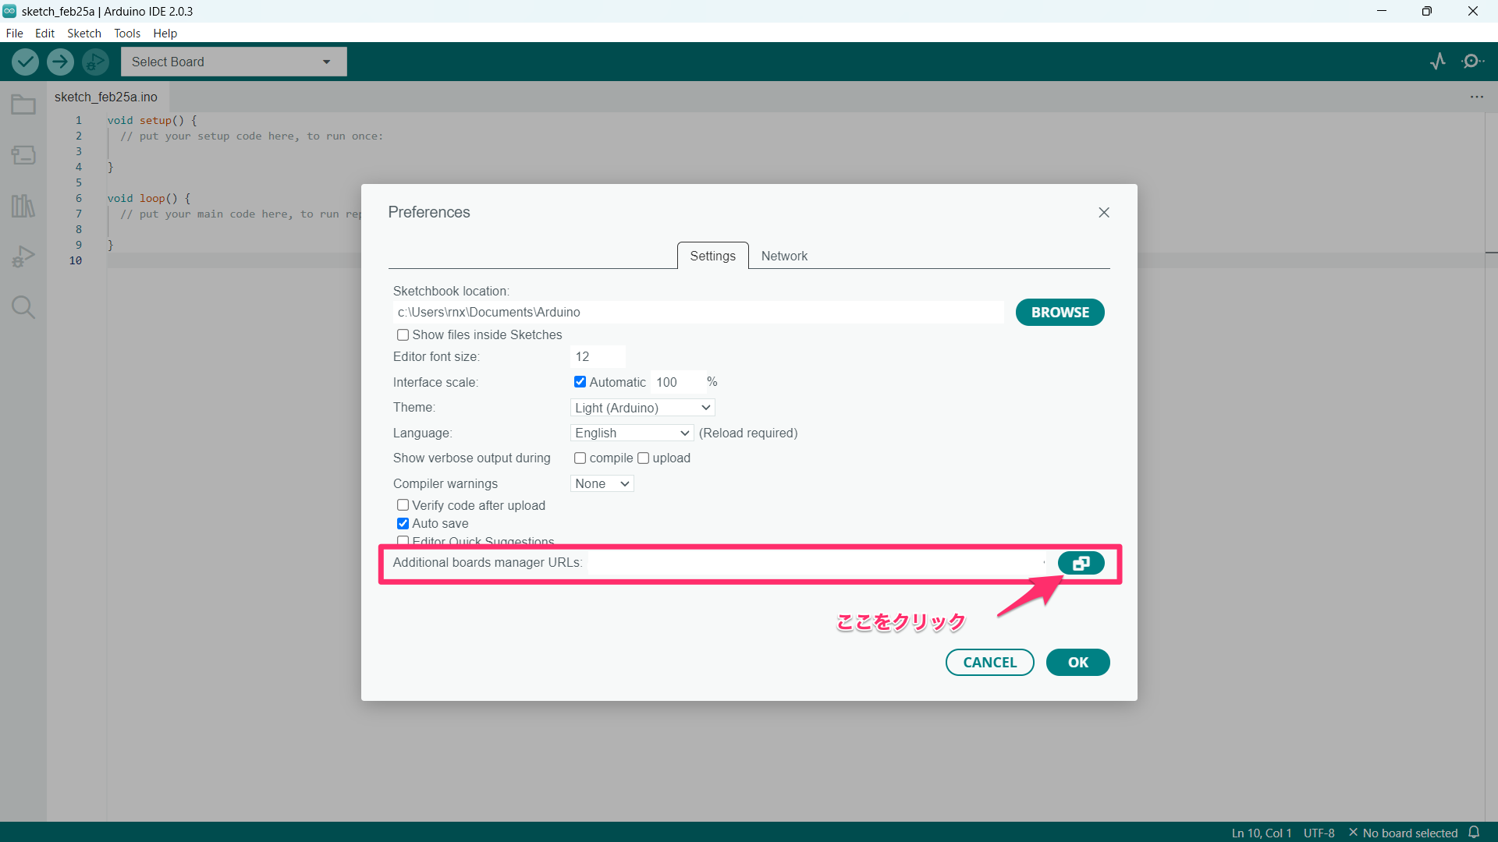This screenshot has width=1498, height=842.
Task: Click the Verify sketch checkmark icon
Action: [25, 62]
